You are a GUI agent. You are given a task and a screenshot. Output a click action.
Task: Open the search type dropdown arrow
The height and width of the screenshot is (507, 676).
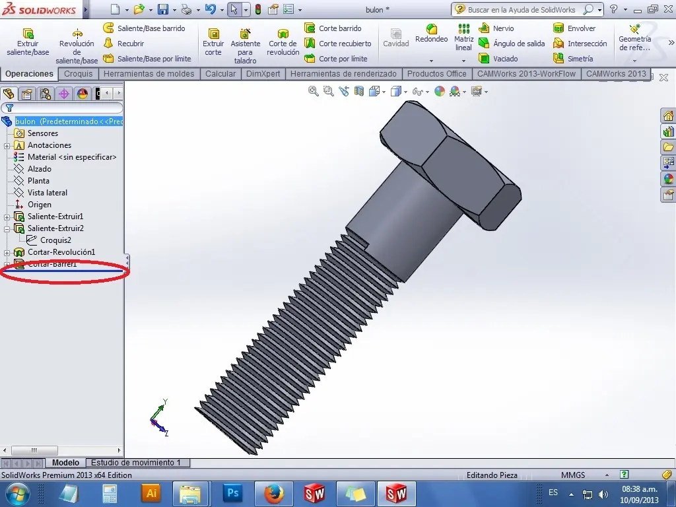coord(599,10)
